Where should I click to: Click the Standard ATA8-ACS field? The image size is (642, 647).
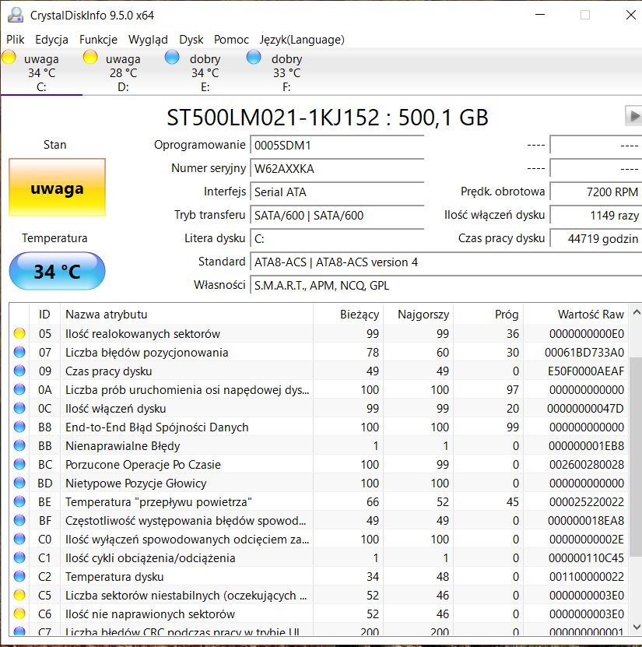[x=446, y=262]
